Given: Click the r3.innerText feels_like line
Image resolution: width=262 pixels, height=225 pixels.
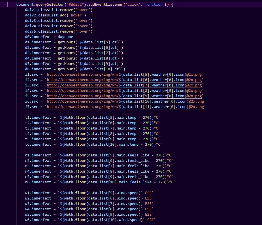Looking at the screenshot, I should click(99, 166).
